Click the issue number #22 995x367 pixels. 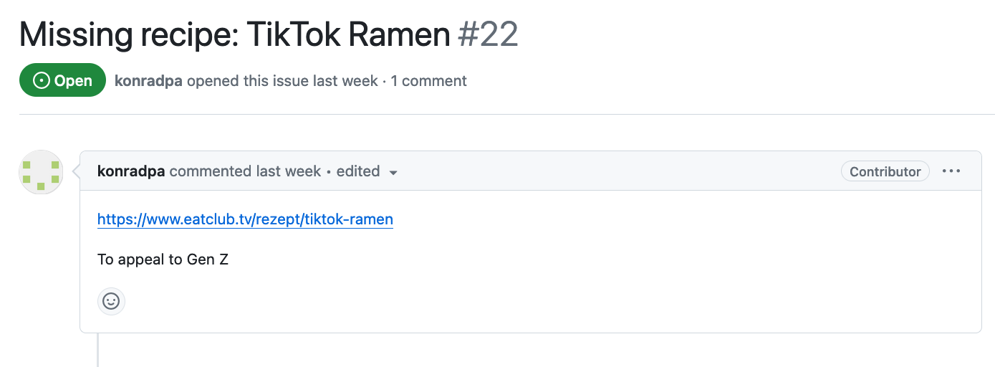click(x=488, y=34)
